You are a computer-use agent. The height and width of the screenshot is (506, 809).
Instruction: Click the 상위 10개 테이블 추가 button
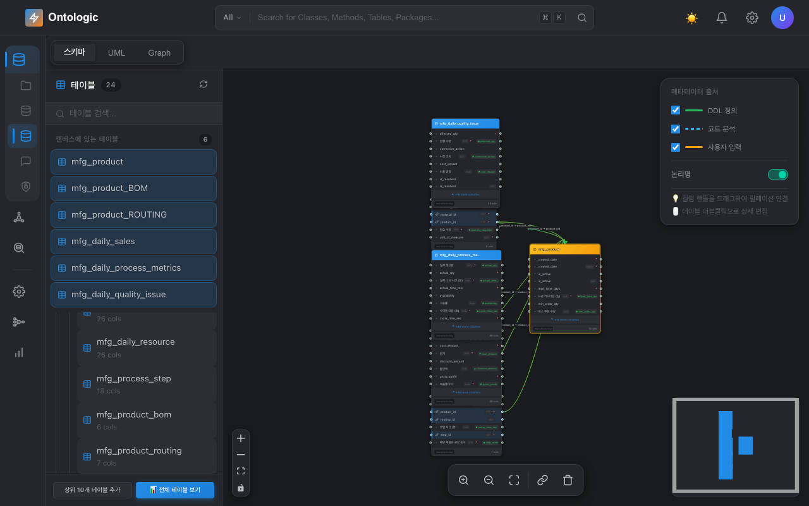92,490
